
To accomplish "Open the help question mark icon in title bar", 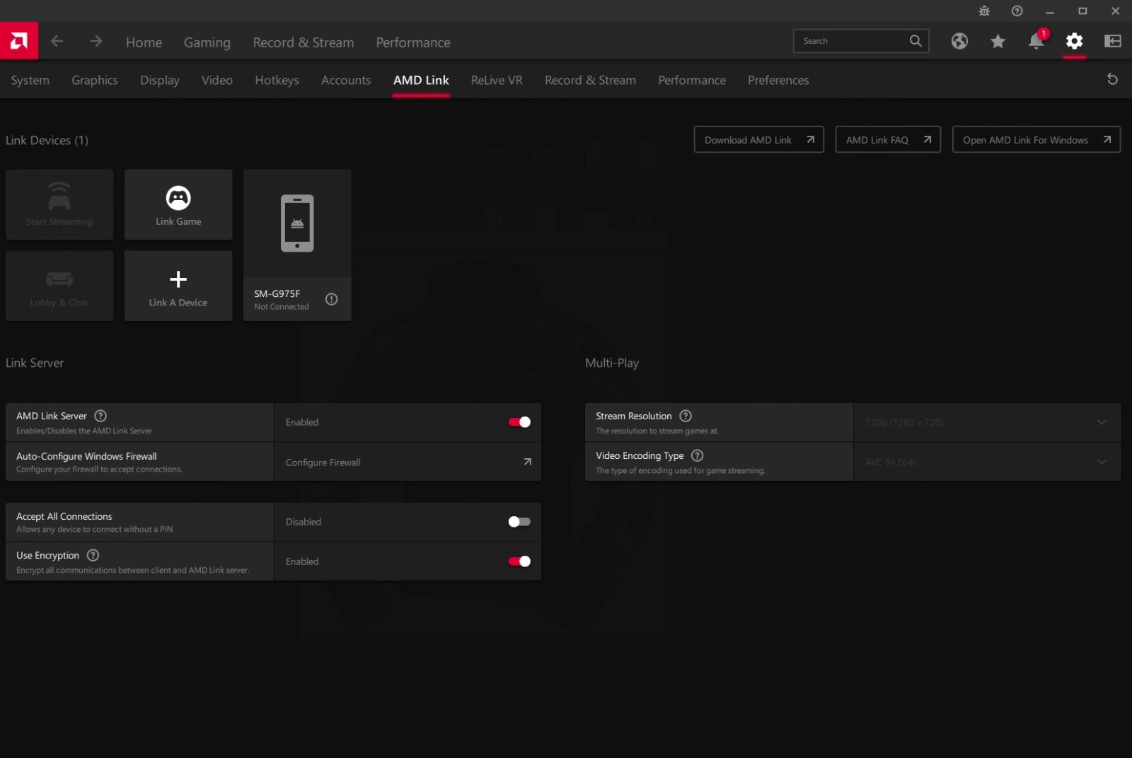I will click(1017, 11).
